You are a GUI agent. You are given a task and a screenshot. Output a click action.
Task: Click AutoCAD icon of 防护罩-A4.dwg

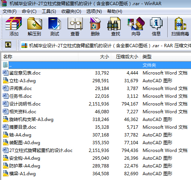6,166
